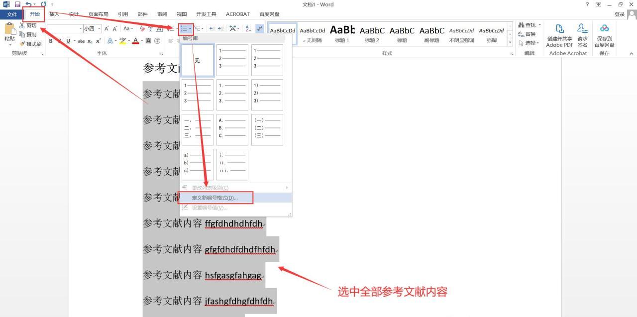Toggle superscript x² formatting
The width and height of the screenshot is (637, 317).
pos(98,41)
